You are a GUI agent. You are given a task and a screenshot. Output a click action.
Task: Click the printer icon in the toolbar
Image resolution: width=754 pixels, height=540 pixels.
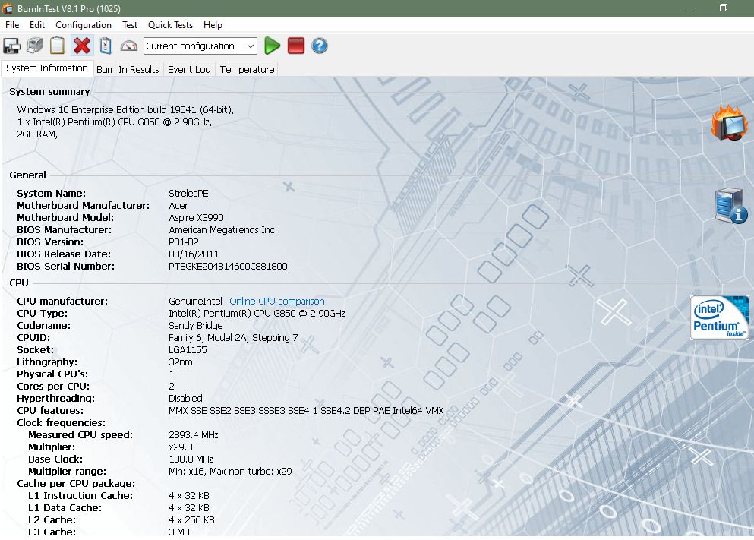coord(35,46)
